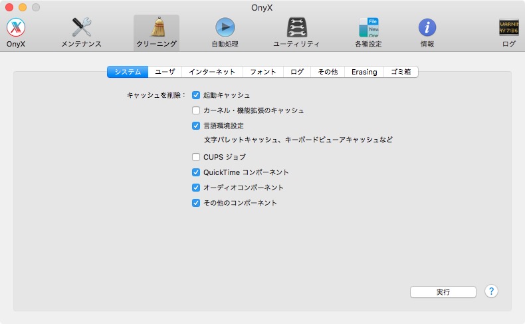
Task: Switch to the その他 tab
Action: coord(328,72)
